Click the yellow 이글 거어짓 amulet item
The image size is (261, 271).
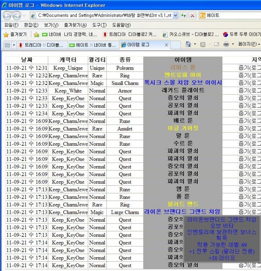tap(183, 128)
